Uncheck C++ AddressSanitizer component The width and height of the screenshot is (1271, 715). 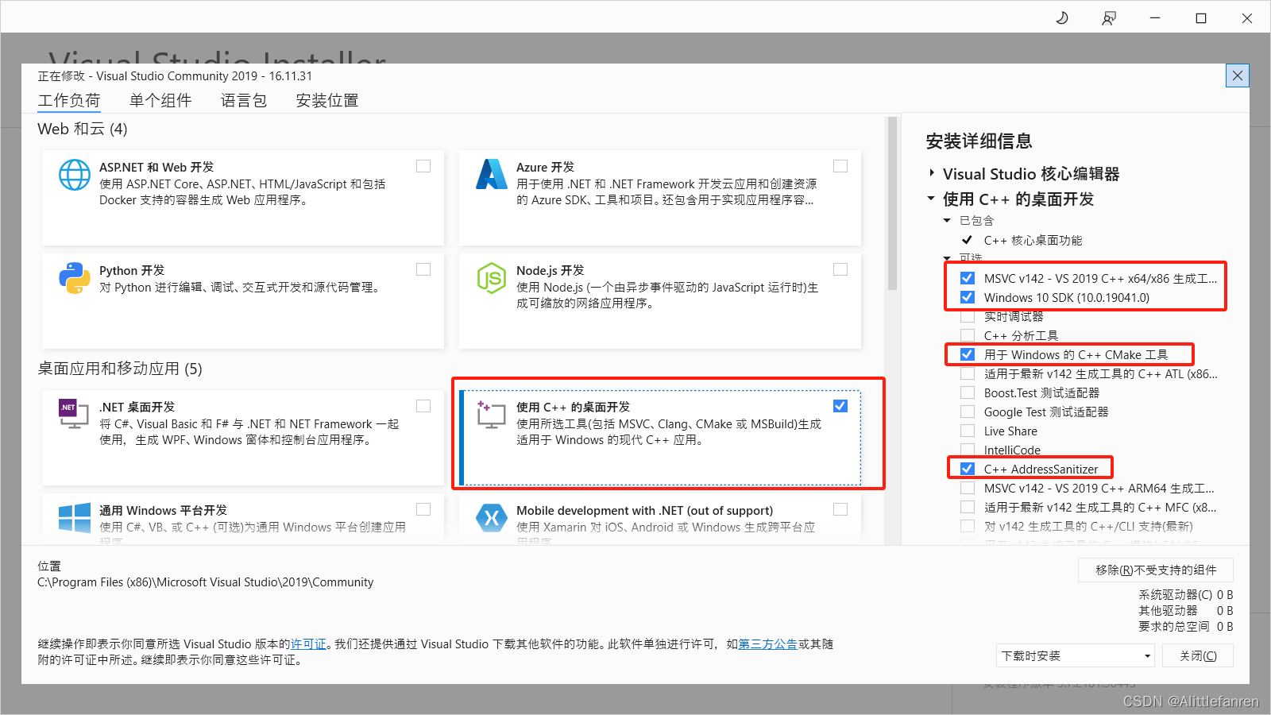pos(968,469)
